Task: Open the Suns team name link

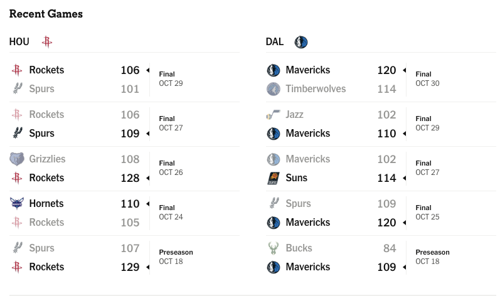Action: tap(297, 178)
